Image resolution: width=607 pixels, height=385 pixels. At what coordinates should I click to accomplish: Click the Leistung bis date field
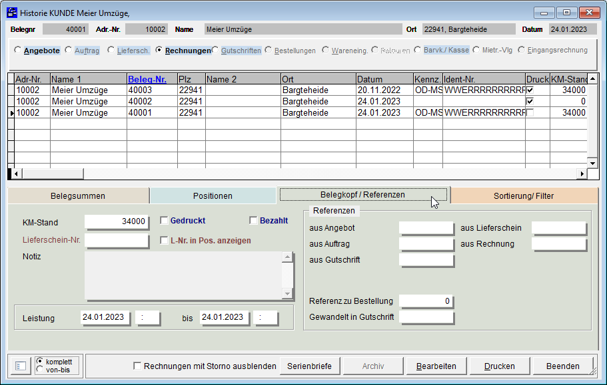(224, 317)
